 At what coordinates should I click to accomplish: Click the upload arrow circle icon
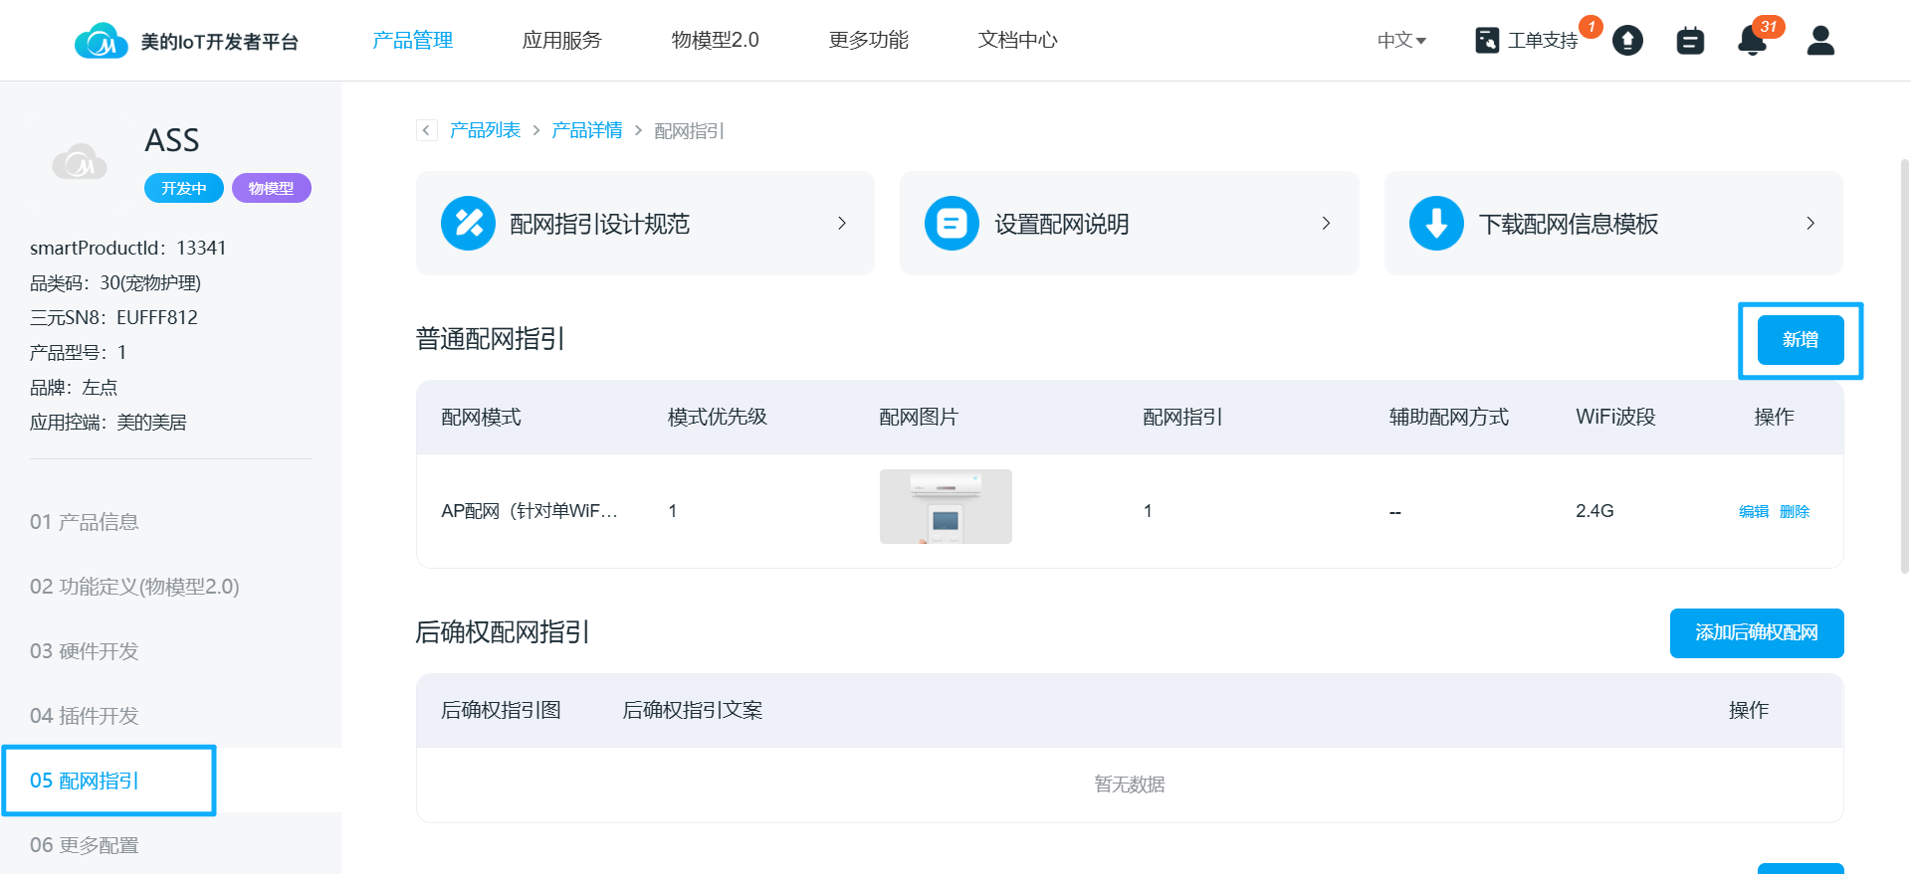[x=1627, y=41]
